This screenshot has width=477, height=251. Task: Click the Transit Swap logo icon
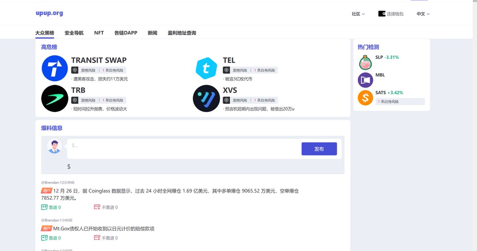55,68
